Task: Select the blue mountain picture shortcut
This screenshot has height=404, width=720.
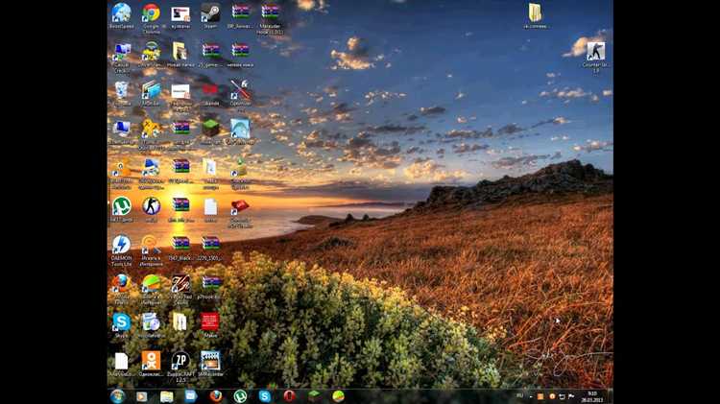Action: (x=240, y=130)
